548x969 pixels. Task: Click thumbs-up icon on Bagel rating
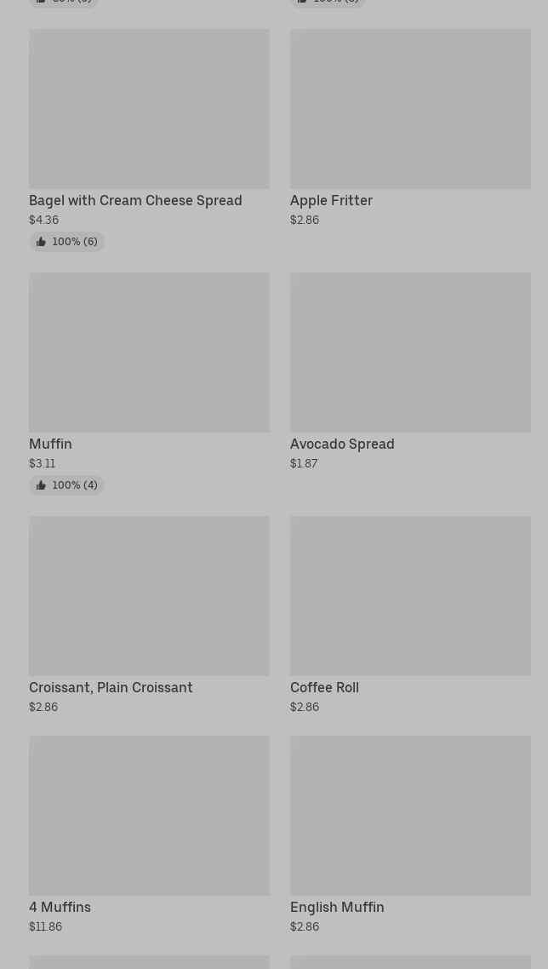click(x=41, y=242)
